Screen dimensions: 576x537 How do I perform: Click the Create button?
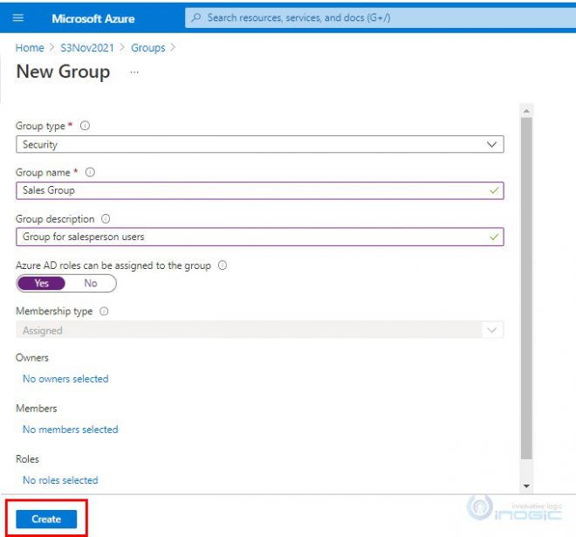(46, 519)
